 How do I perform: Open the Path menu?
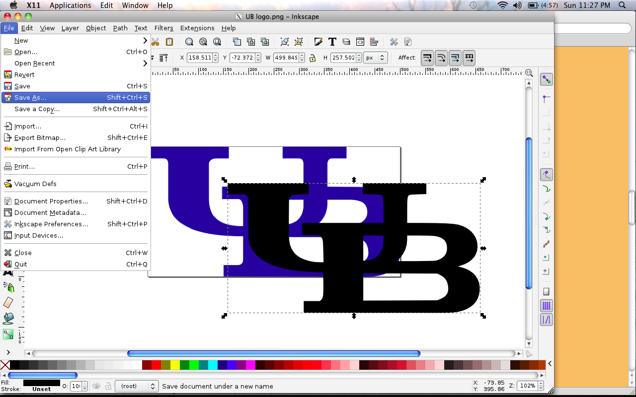[x=120, y=28]
